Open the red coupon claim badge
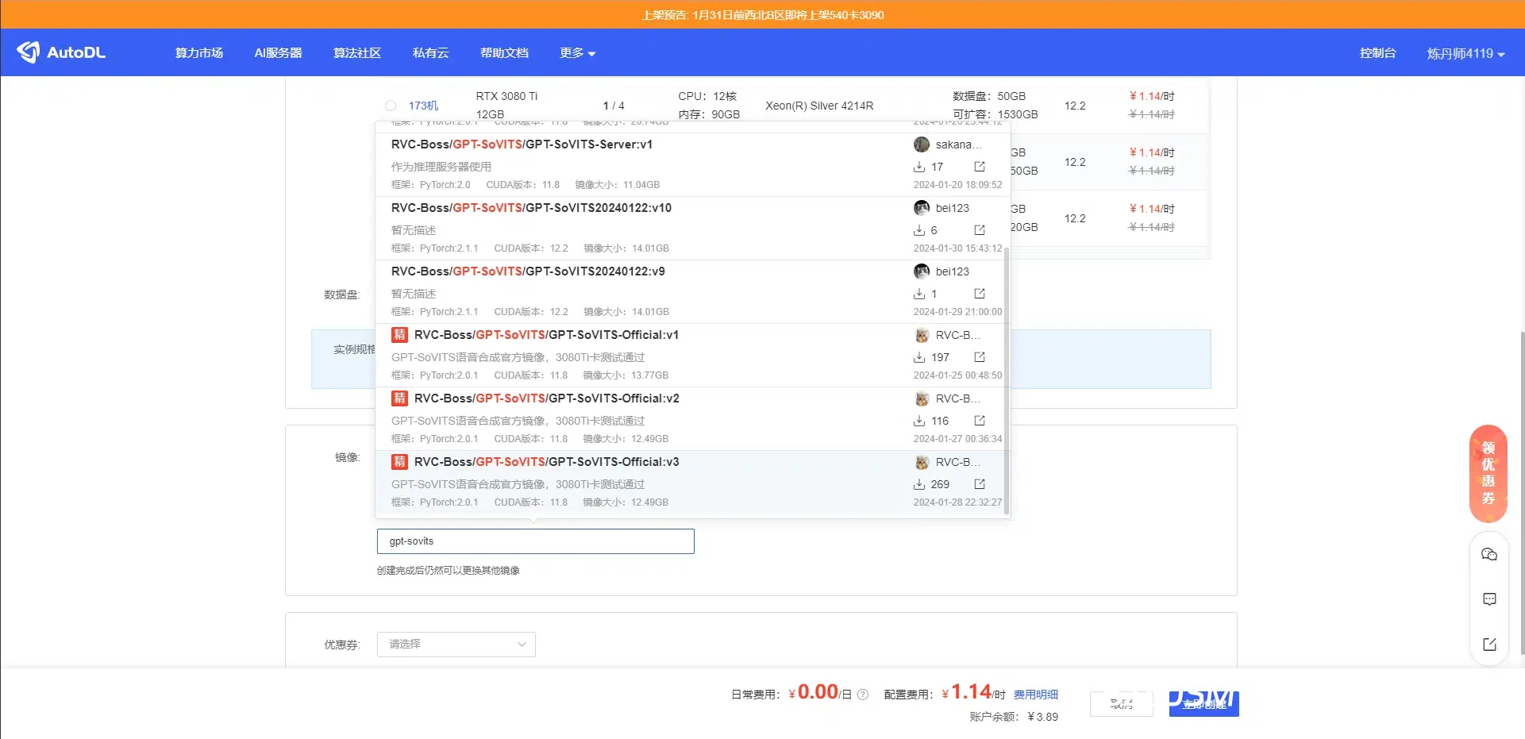This screenshot has height=739, width=1525. coord(1488,473)
